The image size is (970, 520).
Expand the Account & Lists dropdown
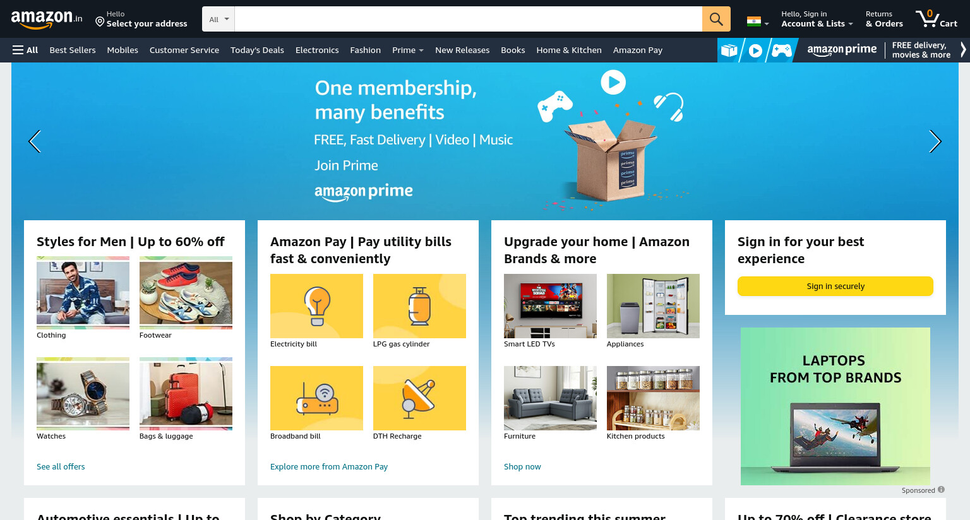click(817, 19)
